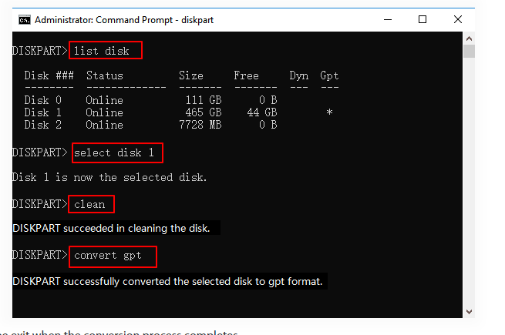
Task: Maximize the diskpart Command Prompt window
Action: 422,19
